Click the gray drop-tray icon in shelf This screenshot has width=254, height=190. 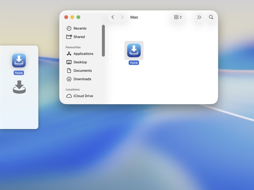coord(19,87)
